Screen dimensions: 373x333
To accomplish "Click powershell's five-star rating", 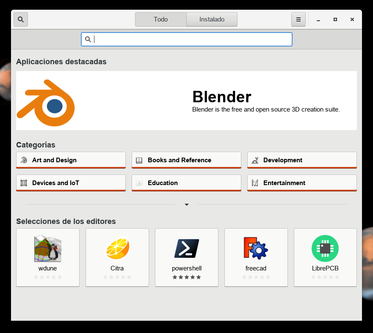I will click(x=187, y=277).
